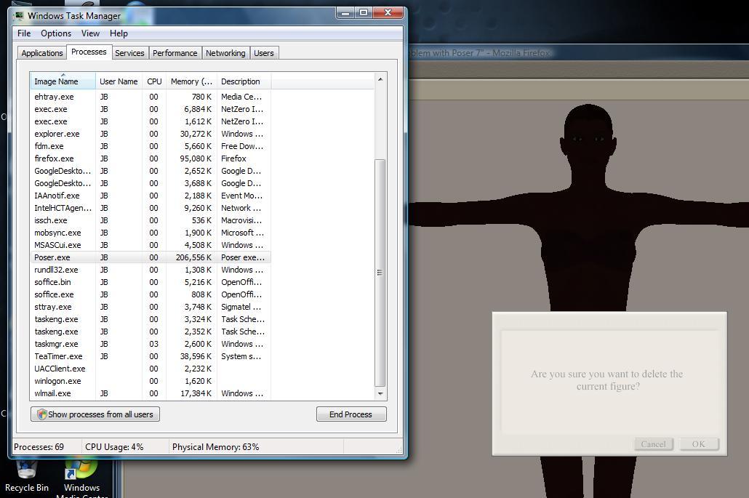749x498 pixels.
Task: Click OK in the delete figure dialog
Action: click(x=699, y=444)
